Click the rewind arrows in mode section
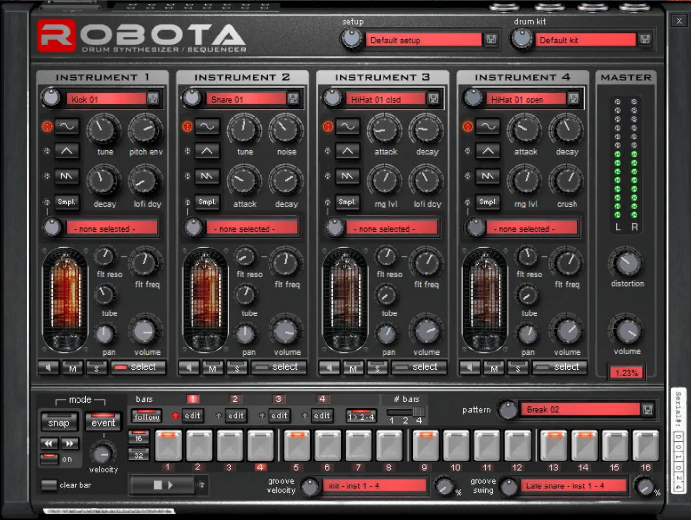Viewport: 691px width, 520px height. [x=49, y=444]
